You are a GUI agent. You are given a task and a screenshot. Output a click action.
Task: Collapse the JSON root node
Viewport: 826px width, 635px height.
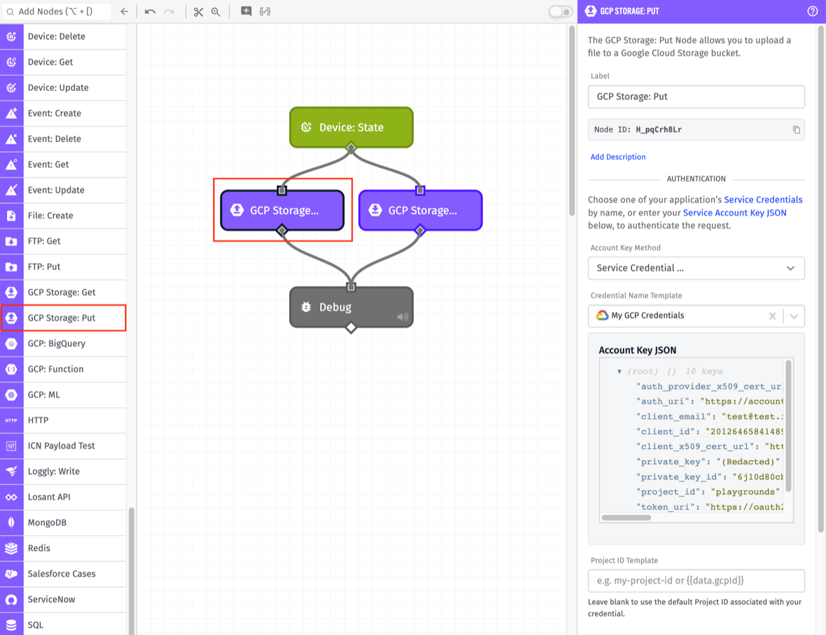coord(619,371)
